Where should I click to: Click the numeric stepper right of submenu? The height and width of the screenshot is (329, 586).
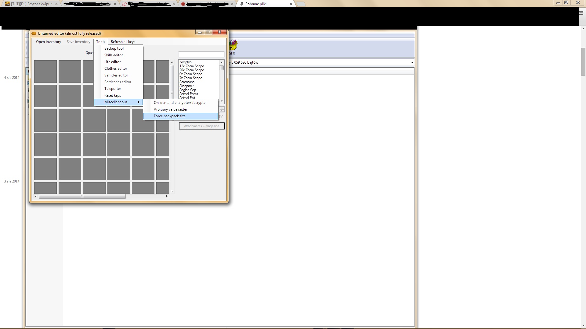[222, 109]
